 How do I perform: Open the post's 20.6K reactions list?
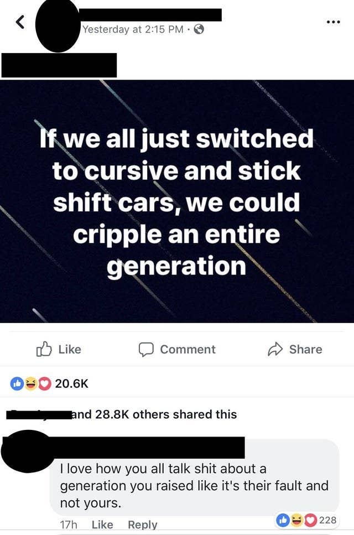coord(71,384)
